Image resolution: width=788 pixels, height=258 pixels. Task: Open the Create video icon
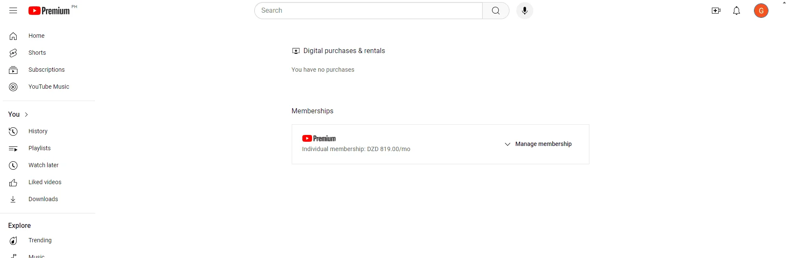click(716, 11)
